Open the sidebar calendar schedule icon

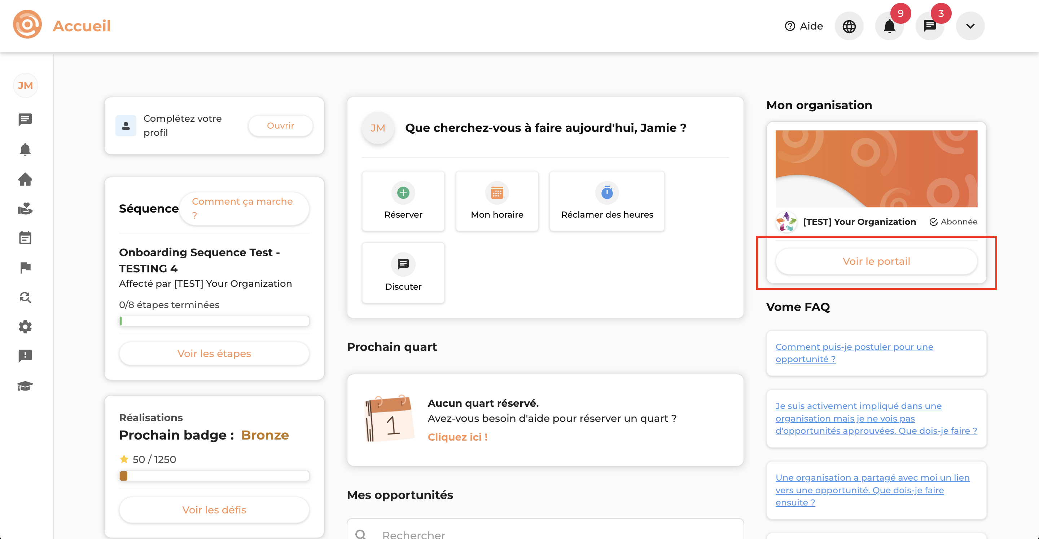point(25,238)
